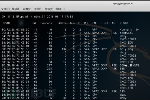Select BSSID 28:6E:D4:28:56:71
The width and height of the screenshot is (150, 100).
point(15,98)
